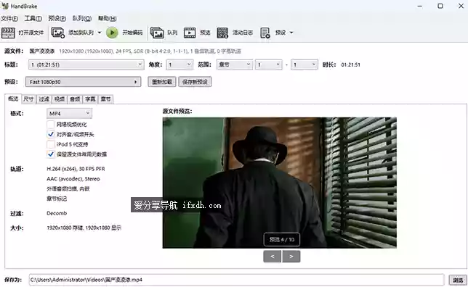This screenshot has width=468, height=287.
Task: Click the next preview '>' button
Action: click(x=291, y=257)
